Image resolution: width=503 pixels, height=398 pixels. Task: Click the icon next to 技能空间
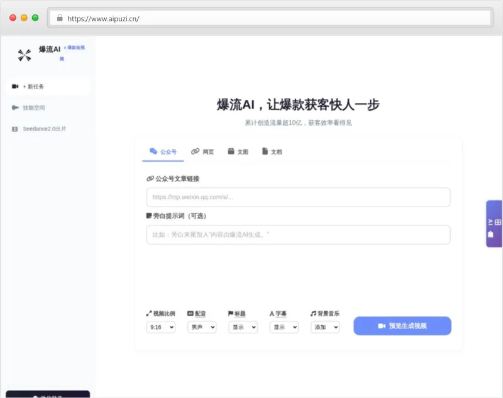[x=15, y=107]
